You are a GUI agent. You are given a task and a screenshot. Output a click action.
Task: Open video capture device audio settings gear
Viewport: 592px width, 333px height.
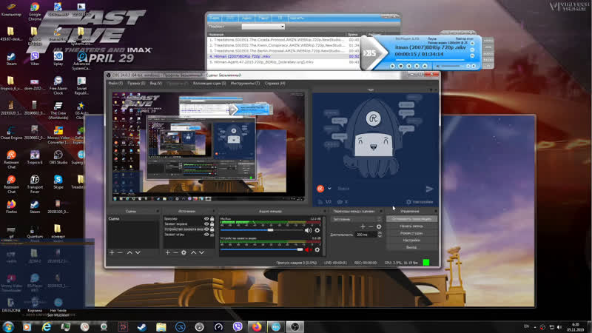pyautogui.click(x=317, y=249)
